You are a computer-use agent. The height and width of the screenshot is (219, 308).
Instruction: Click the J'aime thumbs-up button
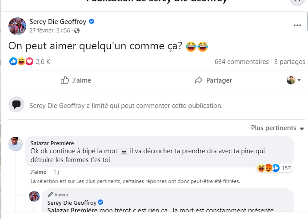coord(76,80)
